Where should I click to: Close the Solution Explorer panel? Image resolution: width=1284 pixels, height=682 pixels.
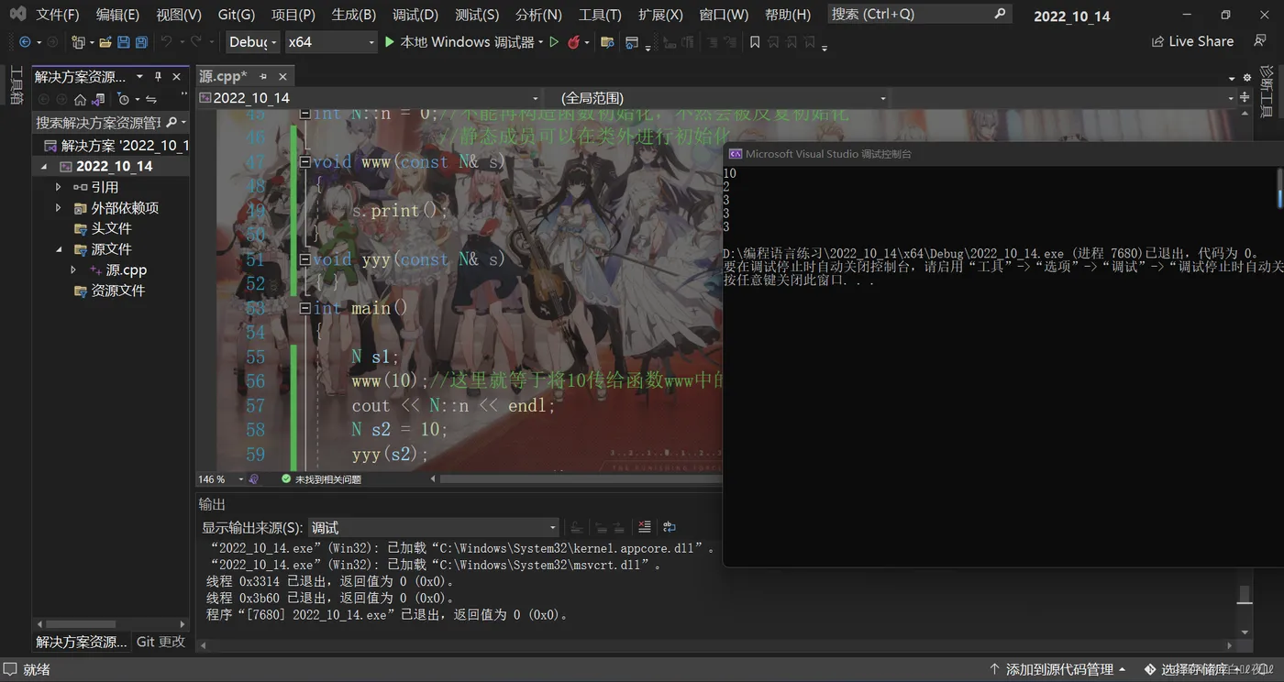tap(175, 76)
